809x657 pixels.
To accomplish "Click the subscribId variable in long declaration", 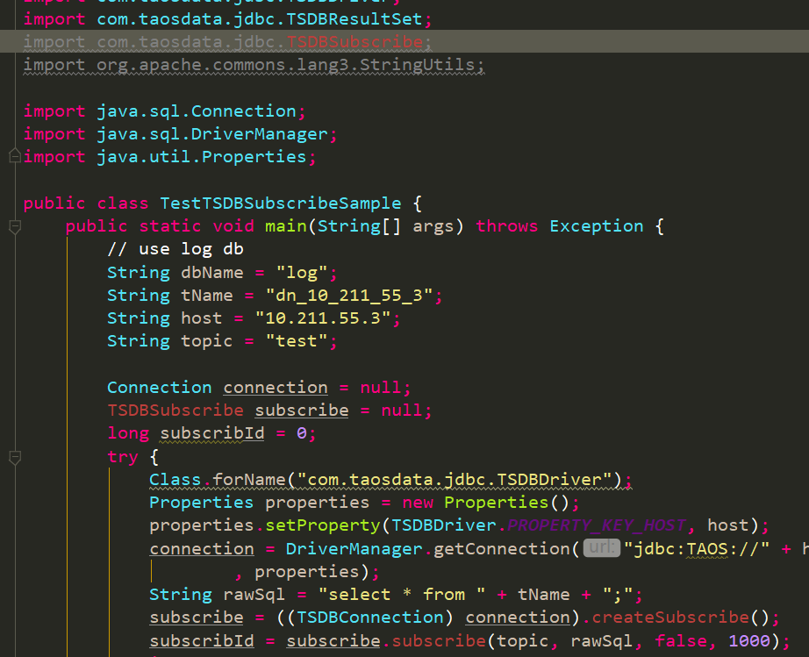I will [211, 433].
